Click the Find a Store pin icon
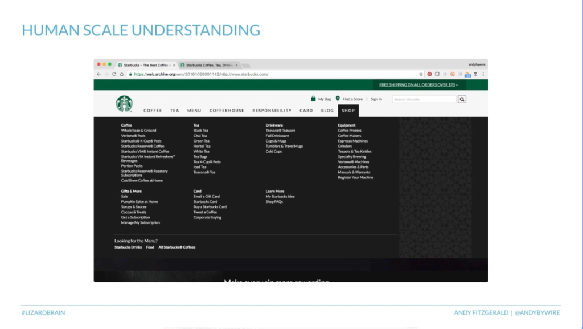This screenshot has height=329, width=583. click(x=338, y=99)
